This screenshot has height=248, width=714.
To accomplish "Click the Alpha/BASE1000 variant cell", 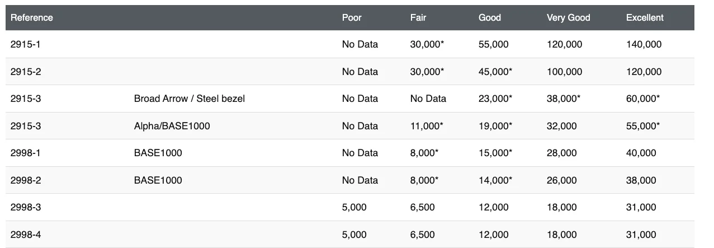I will point(172,126).
